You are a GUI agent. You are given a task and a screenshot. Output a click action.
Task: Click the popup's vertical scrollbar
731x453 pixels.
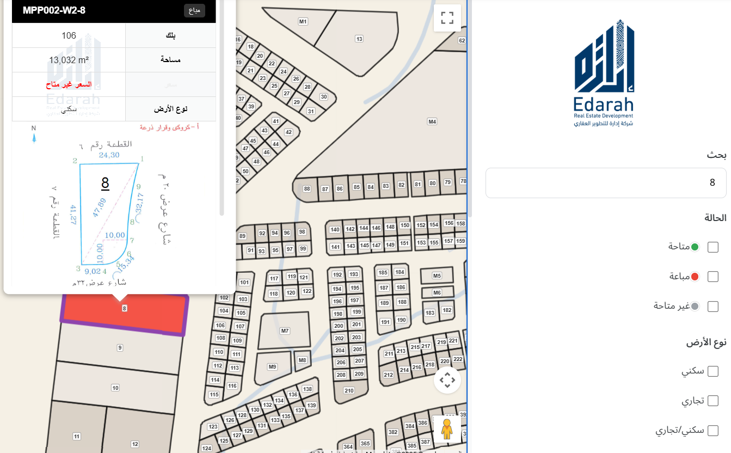(222, 109)
